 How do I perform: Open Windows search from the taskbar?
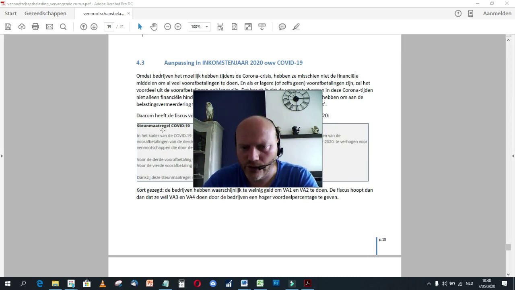pos(23,284)
